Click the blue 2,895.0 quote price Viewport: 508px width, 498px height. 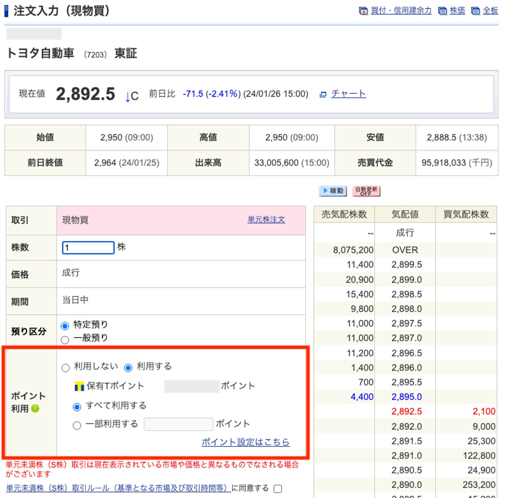(x=406, y=397)
